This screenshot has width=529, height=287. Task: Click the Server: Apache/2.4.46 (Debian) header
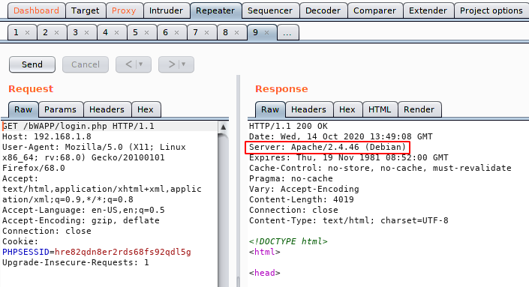coord(328,147)
